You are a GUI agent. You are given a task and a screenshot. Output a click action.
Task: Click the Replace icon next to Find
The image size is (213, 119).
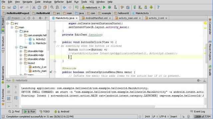point(58,7)
